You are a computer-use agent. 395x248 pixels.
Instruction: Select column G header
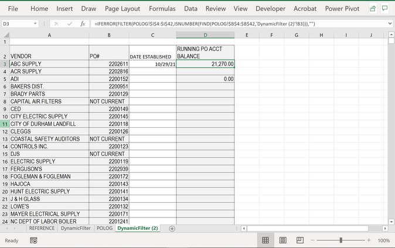point(297,35)
